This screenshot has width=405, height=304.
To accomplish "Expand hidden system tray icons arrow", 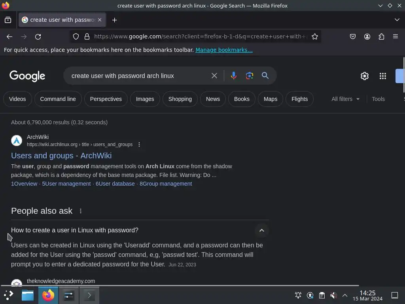I will coord(345,295).
